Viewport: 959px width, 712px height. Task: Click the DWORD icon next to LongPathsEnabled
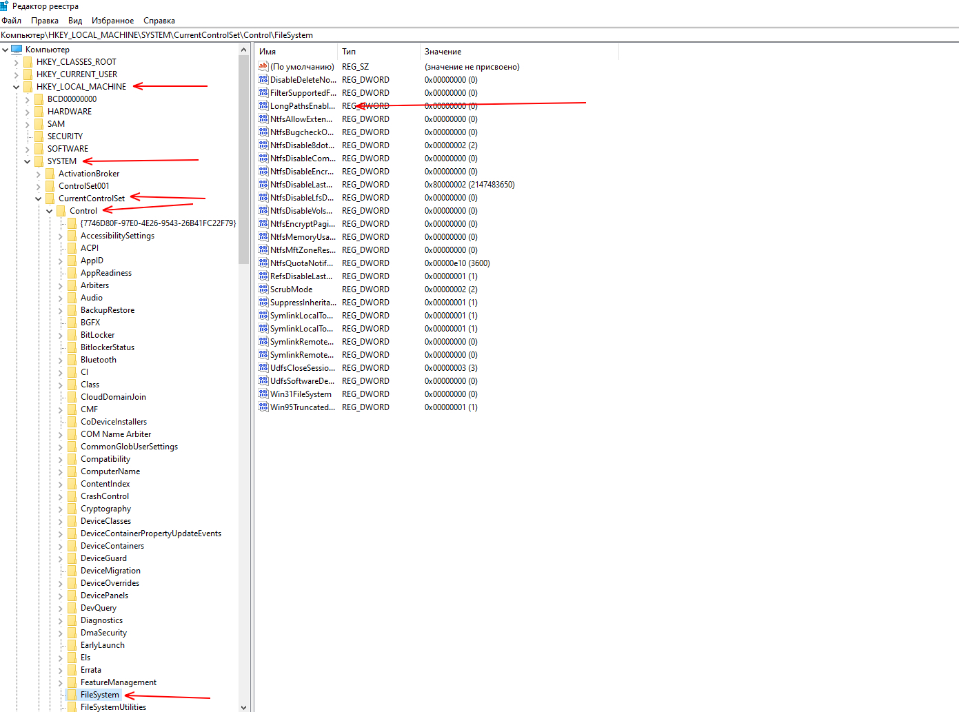click(x=263, y=106)
